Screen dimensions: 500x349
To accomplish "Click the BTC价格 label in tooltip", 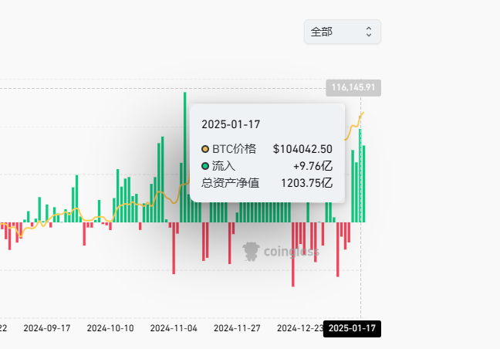I will click(234, 149).
